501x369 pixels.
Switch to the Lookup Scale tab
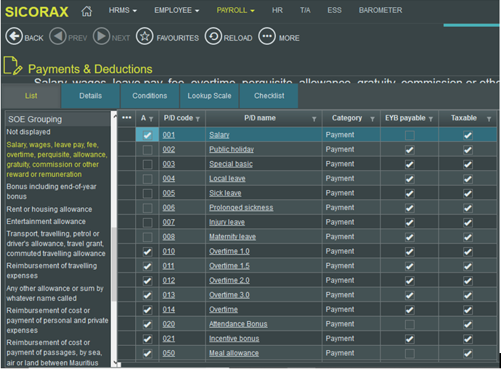(209, 96)
